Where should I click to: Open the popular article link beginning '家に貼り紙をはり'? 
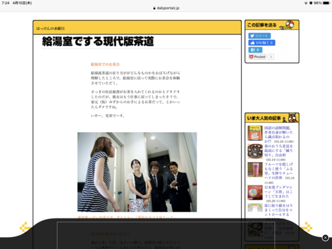(x=278, y=210)
